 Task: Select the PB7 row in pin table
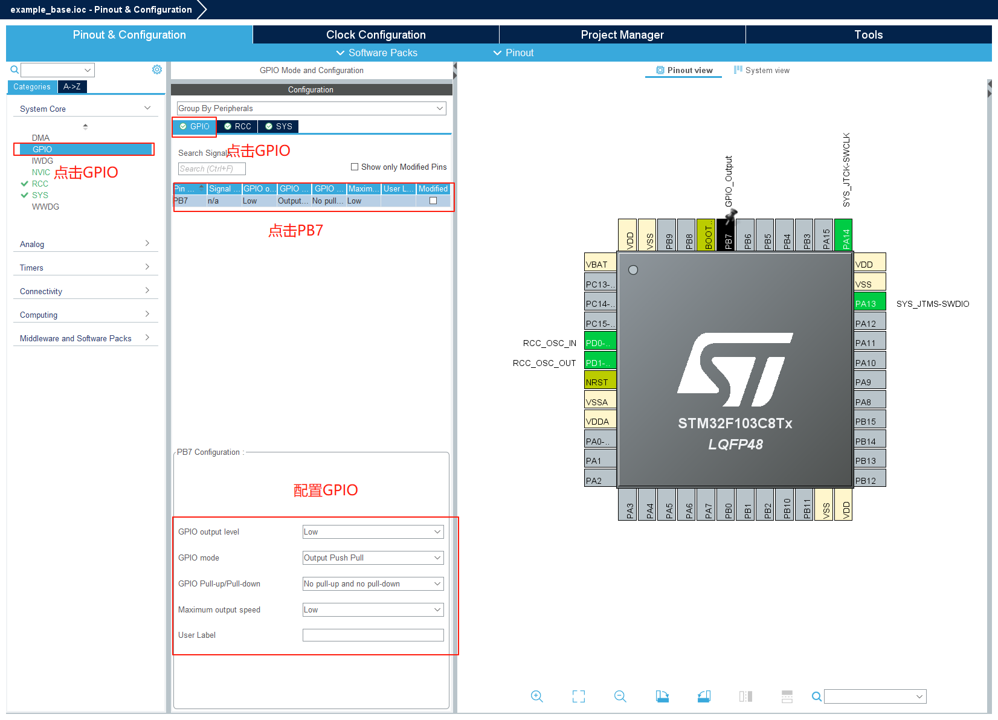pos(312,201)
